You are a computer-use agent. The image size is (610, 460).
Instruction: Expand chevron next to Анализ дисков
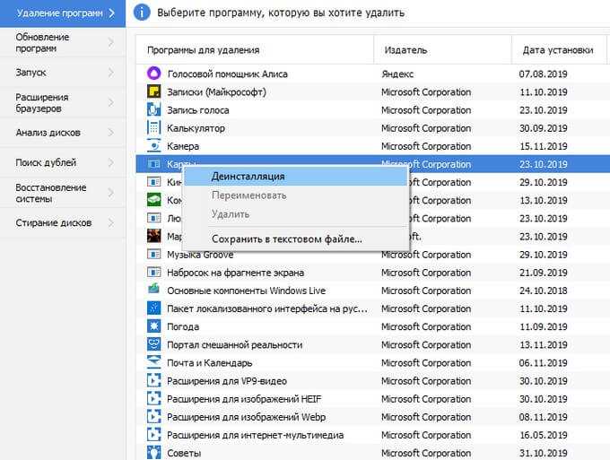pos(111,133)
